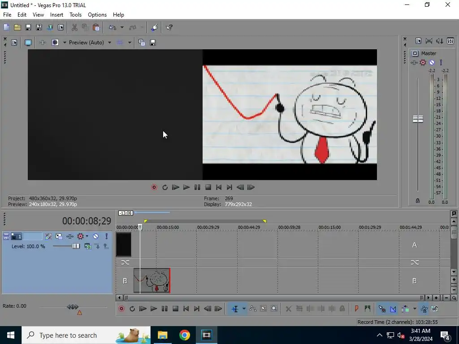Image resolution: width=459 pixels, height=344 pixels.
Task: Click the What's This help icon
Action: coord(169,27)
